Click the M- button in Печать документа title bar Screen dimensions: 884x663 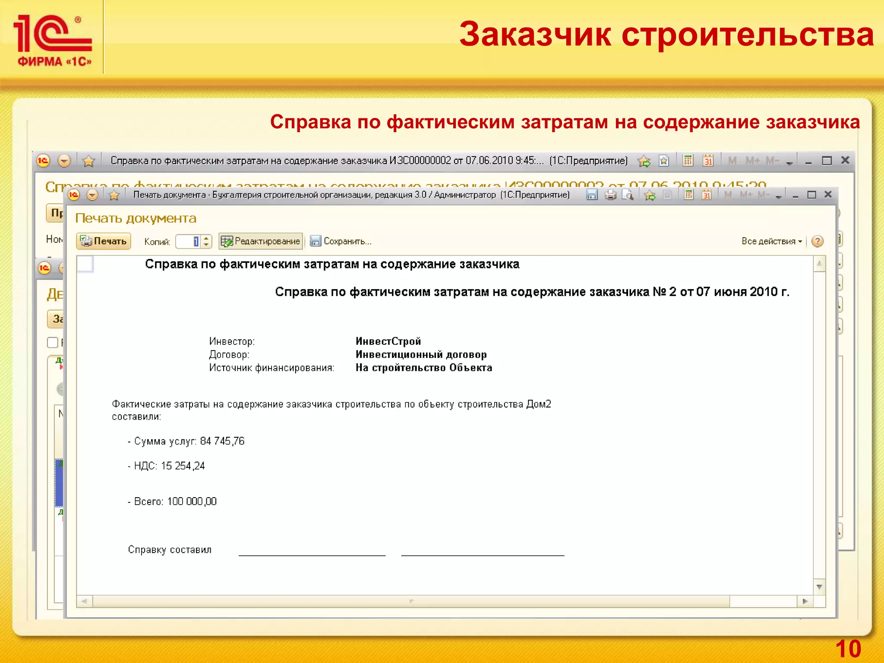click(764, 195)
